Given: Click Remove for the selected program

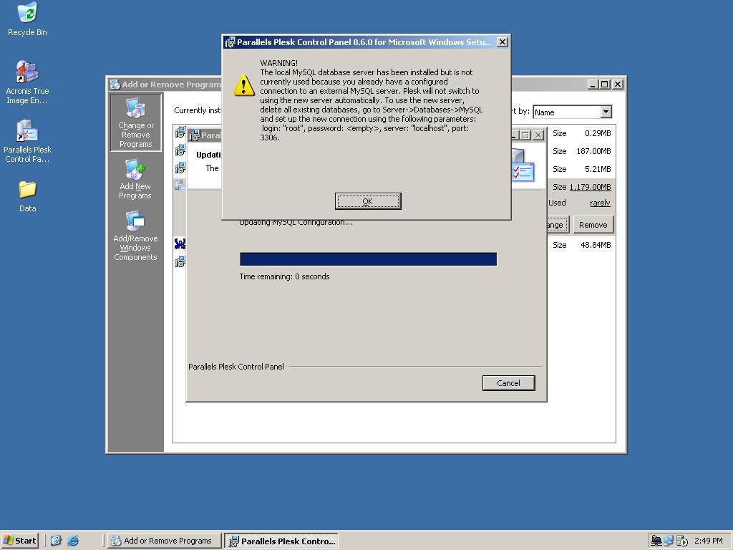Looking at the screenshot, I should pyautogui.click(x=593, y=224).
